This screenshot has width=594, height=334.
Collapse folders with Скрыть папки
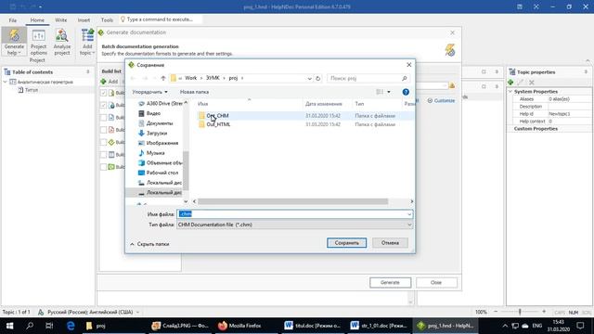pyautogui.click(x=149, y=244)
